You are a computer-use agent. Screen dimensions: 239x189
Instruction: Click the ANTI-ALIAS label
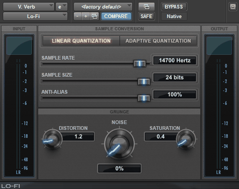tap(55, 92)
